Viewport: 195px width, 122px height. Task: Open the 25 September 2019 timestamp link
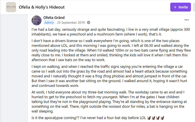[71, 23]
